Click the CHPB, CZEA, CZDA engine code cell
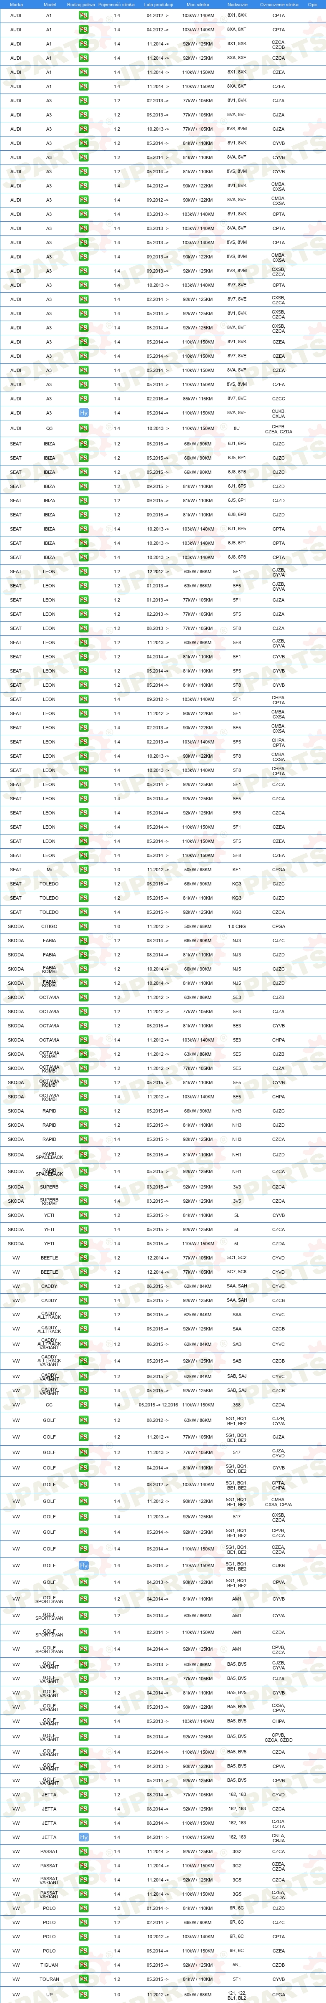 [278, 428]
